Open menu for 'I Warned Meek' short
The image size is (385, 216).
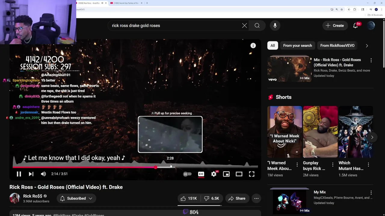(x=297, y=164)
